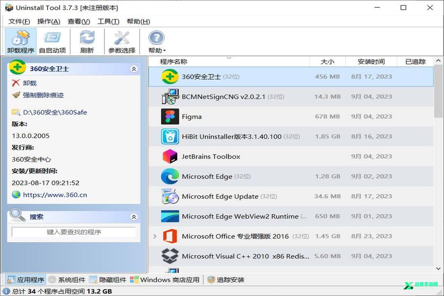Click the 8月 23, 2023 install date cell

[x=372, y=236]
